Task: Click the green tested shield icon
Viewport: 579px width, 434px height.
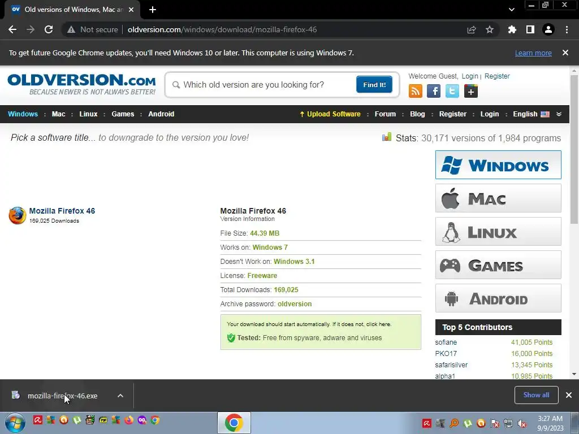Action: 231,338
